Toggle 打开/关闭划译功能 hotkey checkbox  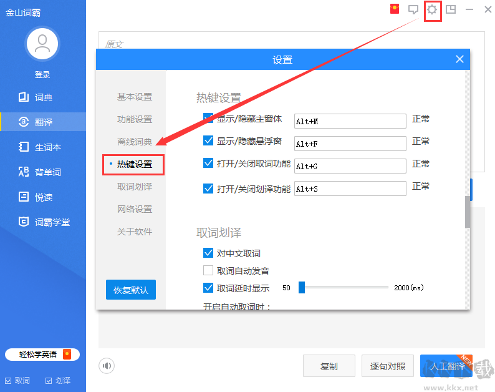coord(208,189)
